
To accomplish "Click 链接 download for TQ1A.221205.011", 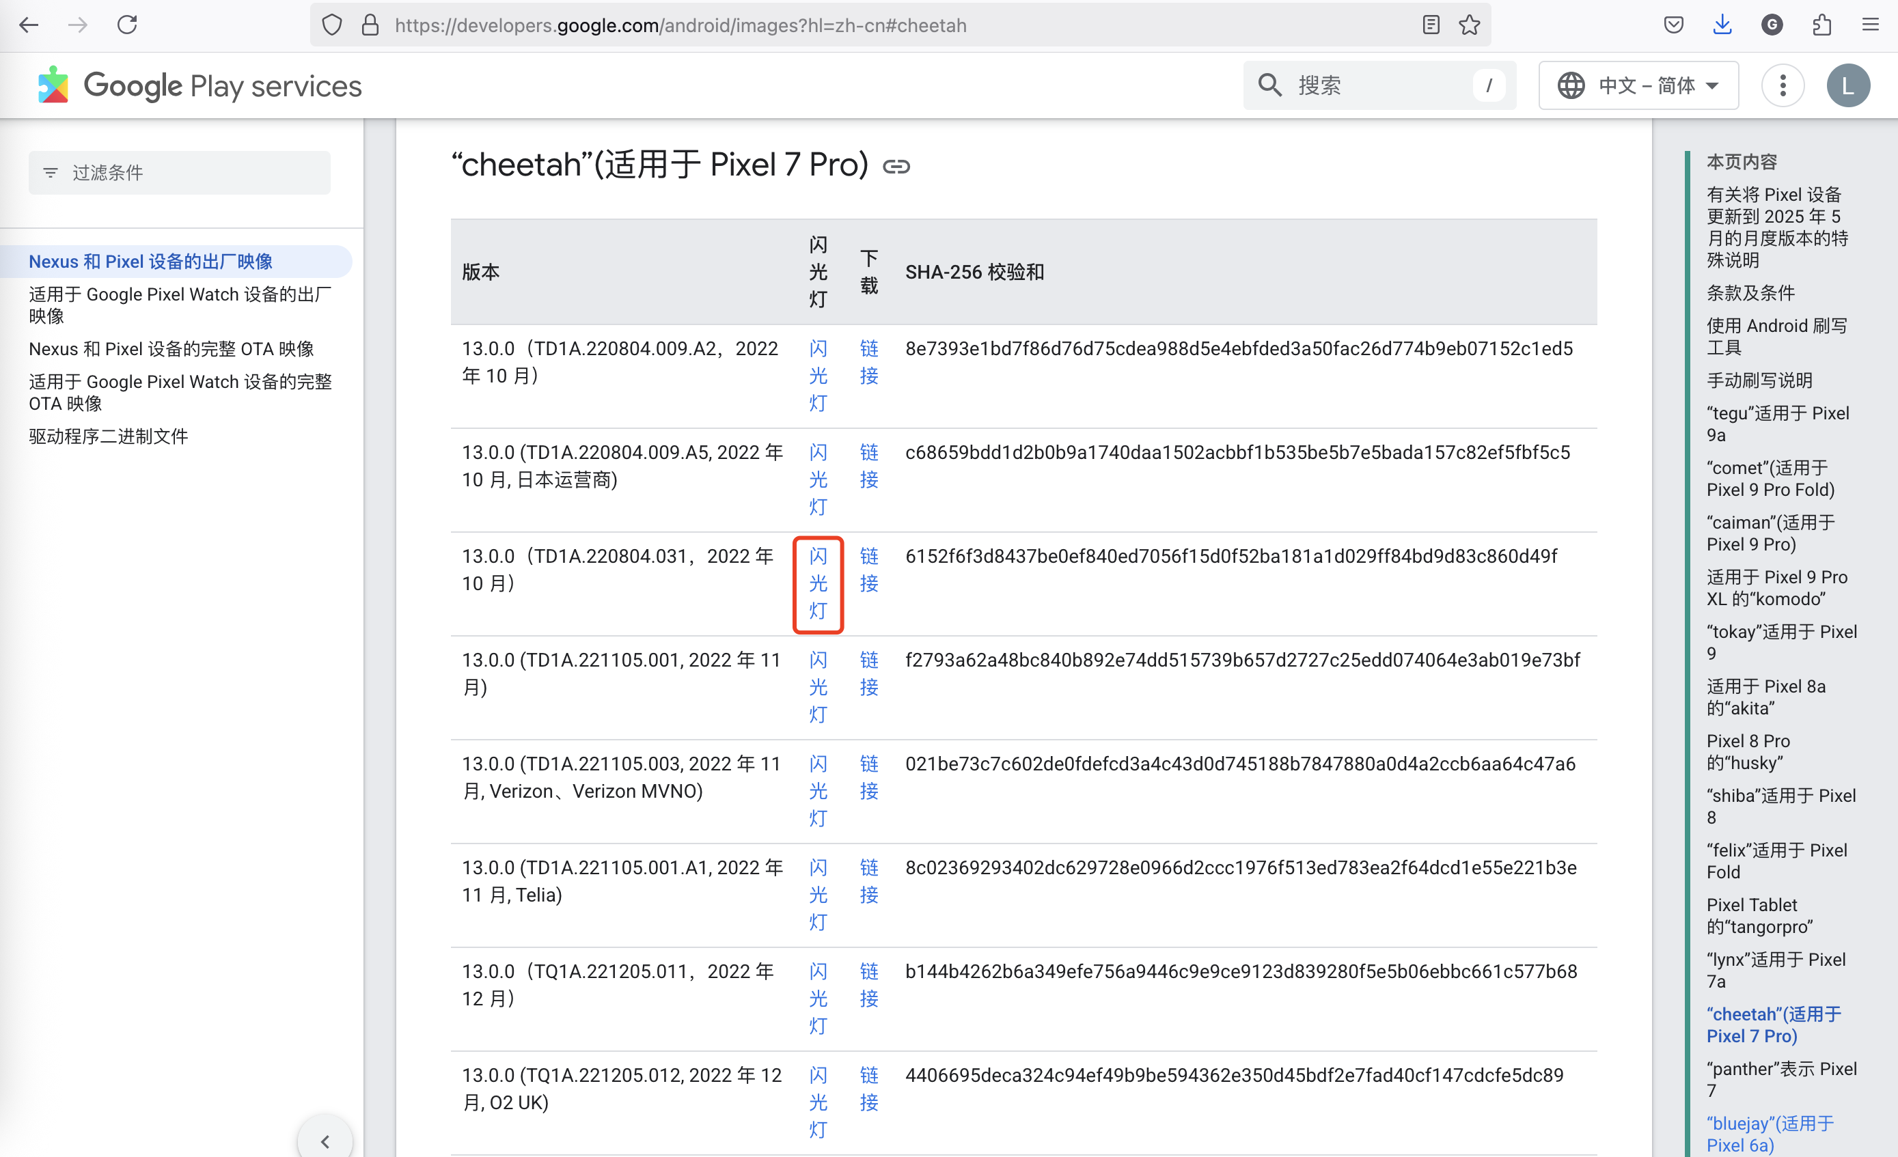I will 869,986.
